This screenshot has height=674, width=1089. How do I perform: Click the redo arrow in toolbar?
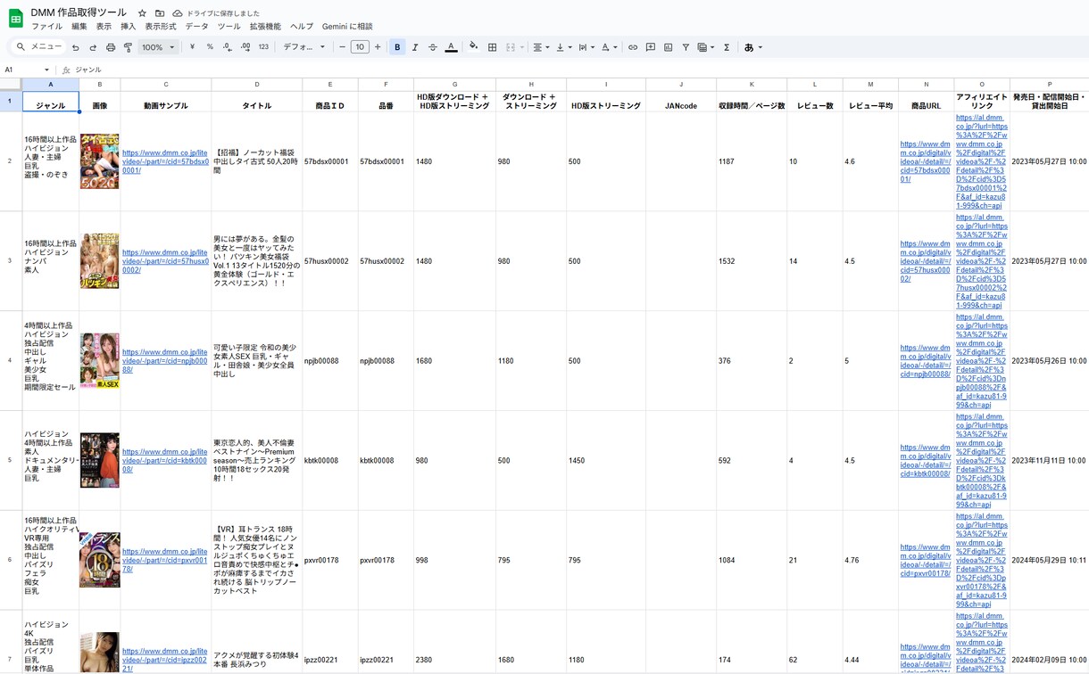click(x=93, y=47)
